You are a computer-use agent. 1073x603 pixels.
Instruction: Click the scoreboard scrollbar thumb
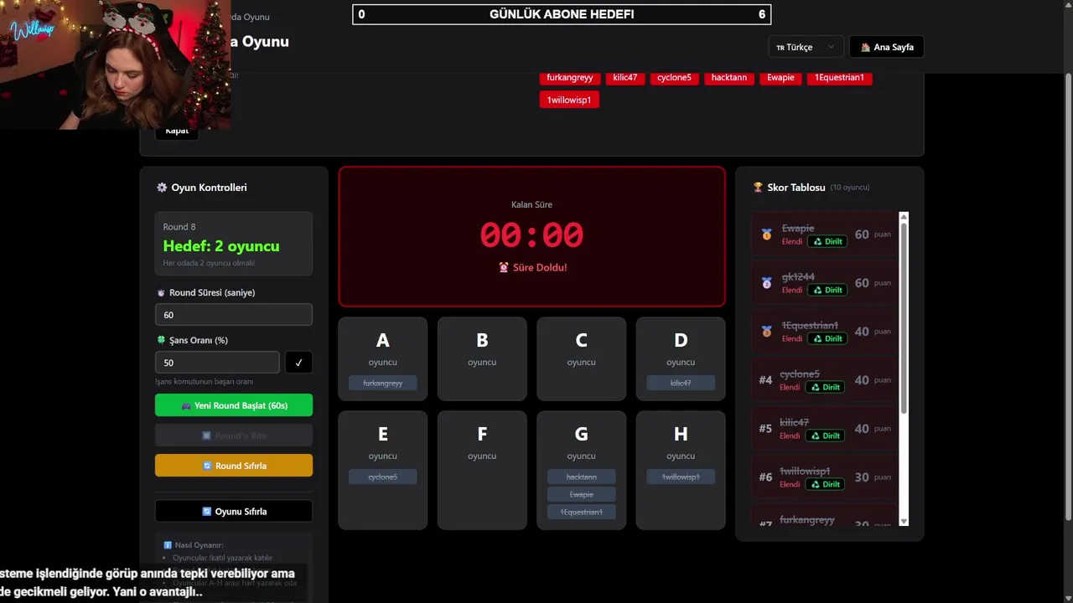coord(904,317)
